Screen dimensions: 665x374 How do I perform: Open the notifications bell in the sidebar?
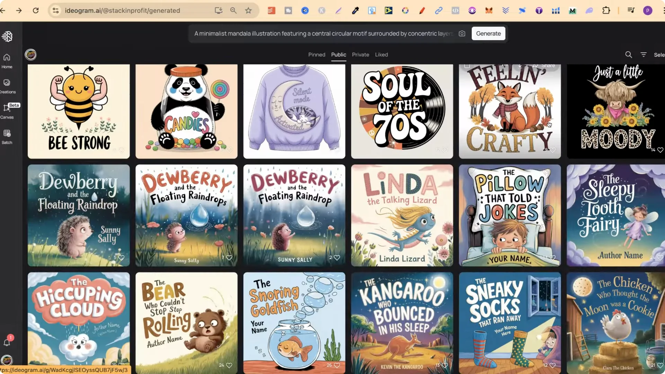(x=7, y=342)
